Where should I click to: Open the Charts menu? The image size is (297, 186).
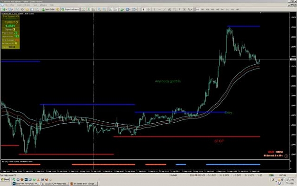coord(27,5)
